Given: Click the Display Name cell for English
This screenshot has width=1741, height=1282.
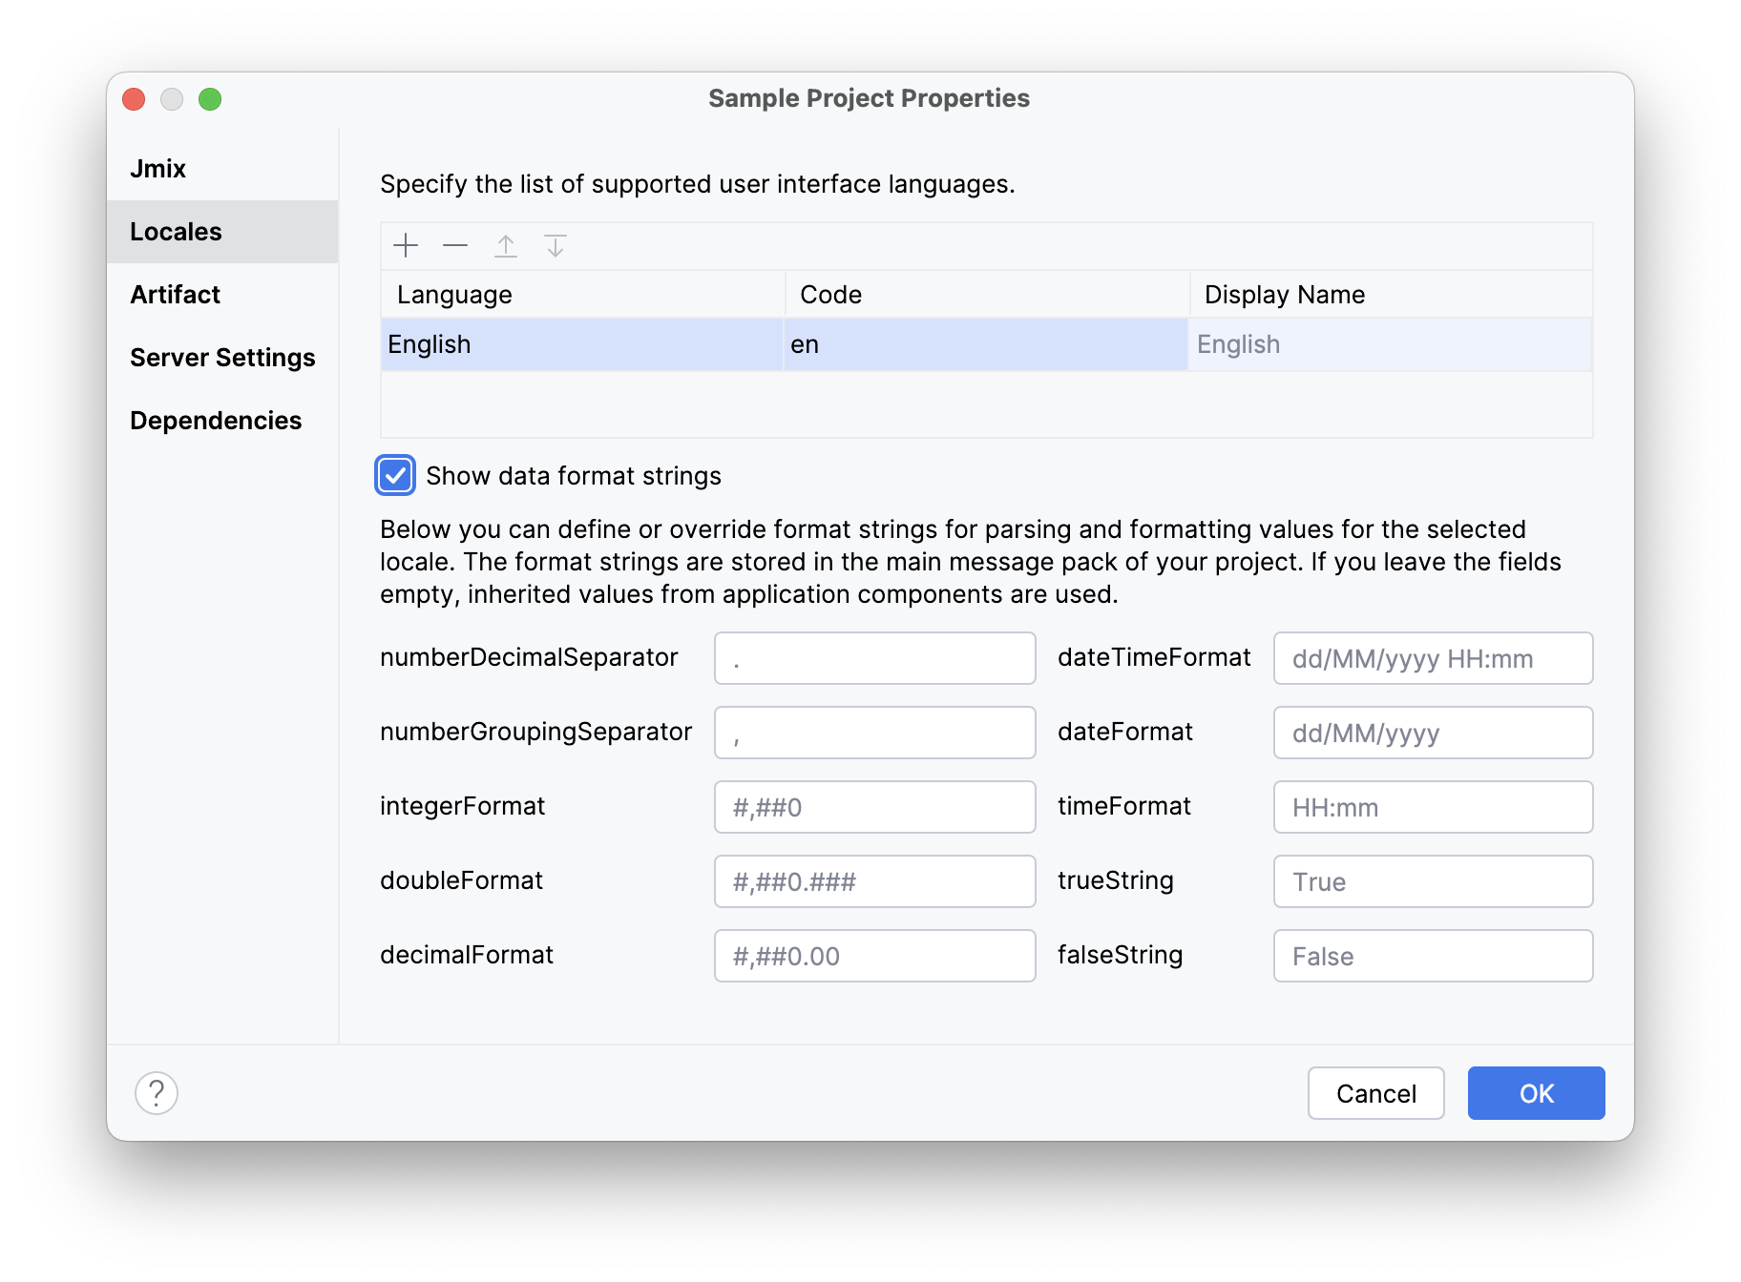Looking at the screenshot, I should point(1389,344).
